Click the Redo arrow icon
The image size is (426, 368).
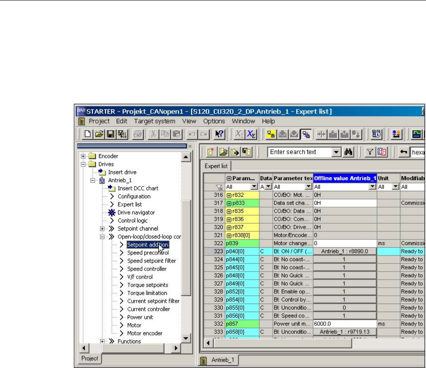204,134
